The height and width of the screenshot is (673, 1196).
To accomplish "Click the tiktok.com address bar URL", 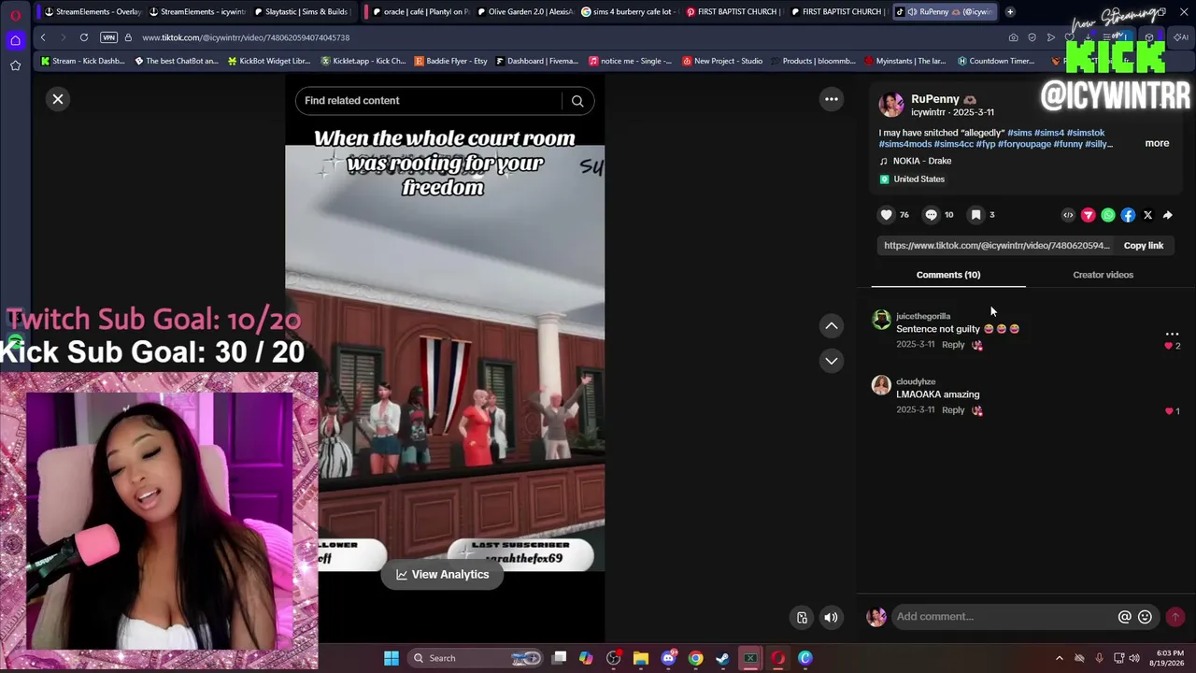I will tap(247, 37).
